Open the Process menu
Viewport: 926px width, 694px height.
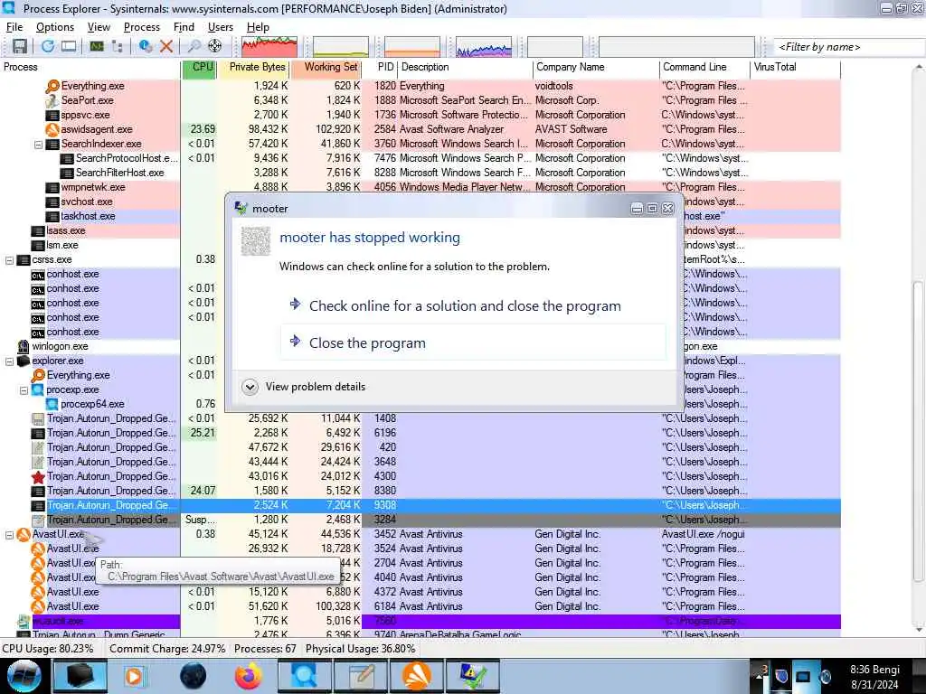[x=142, y=27]
